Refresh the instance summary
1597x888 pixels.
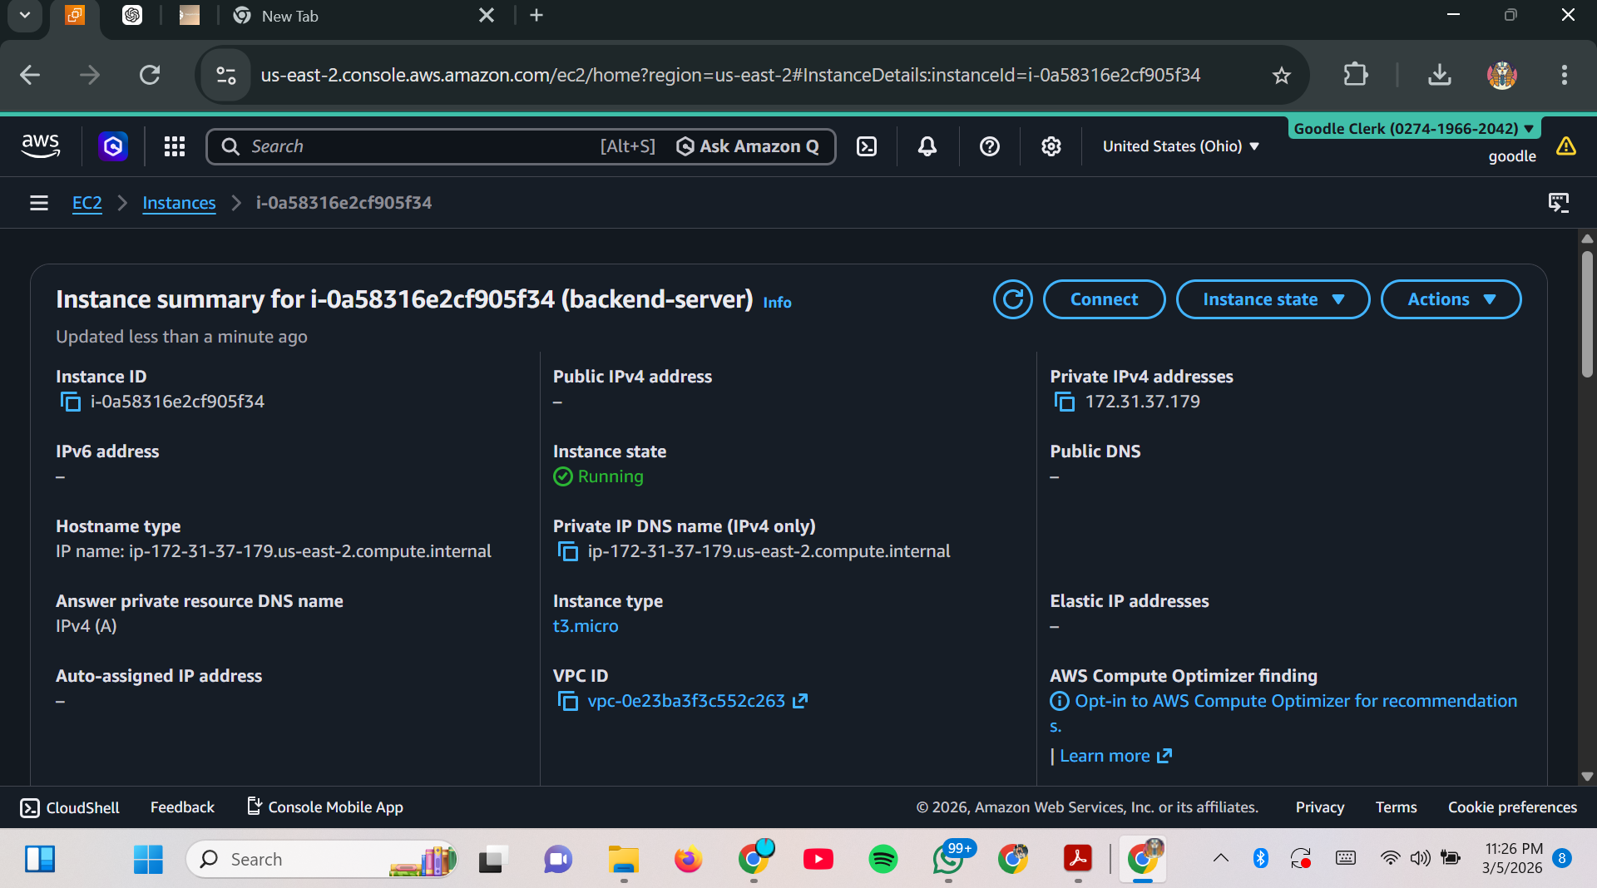[x=1012, y=299]
